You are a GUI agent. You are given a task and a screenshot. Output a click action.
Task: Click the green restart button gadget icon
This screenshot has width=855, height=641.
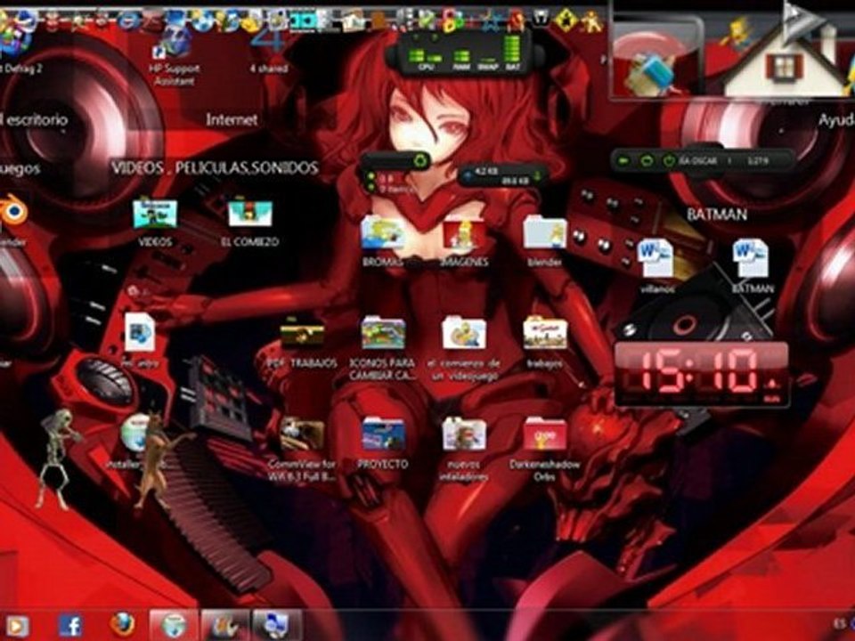point(647,161)
